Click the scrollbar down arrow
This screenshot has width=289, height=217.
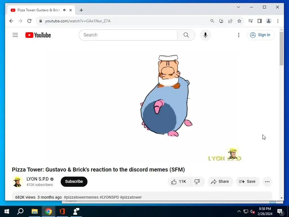point(281,198)
